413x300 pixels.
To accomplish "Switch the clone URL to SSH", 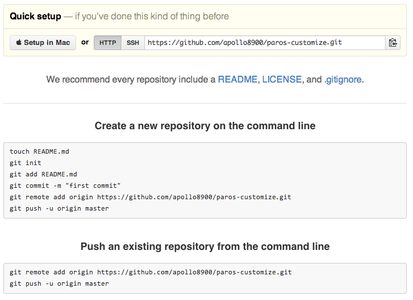I will pos(132,43).
